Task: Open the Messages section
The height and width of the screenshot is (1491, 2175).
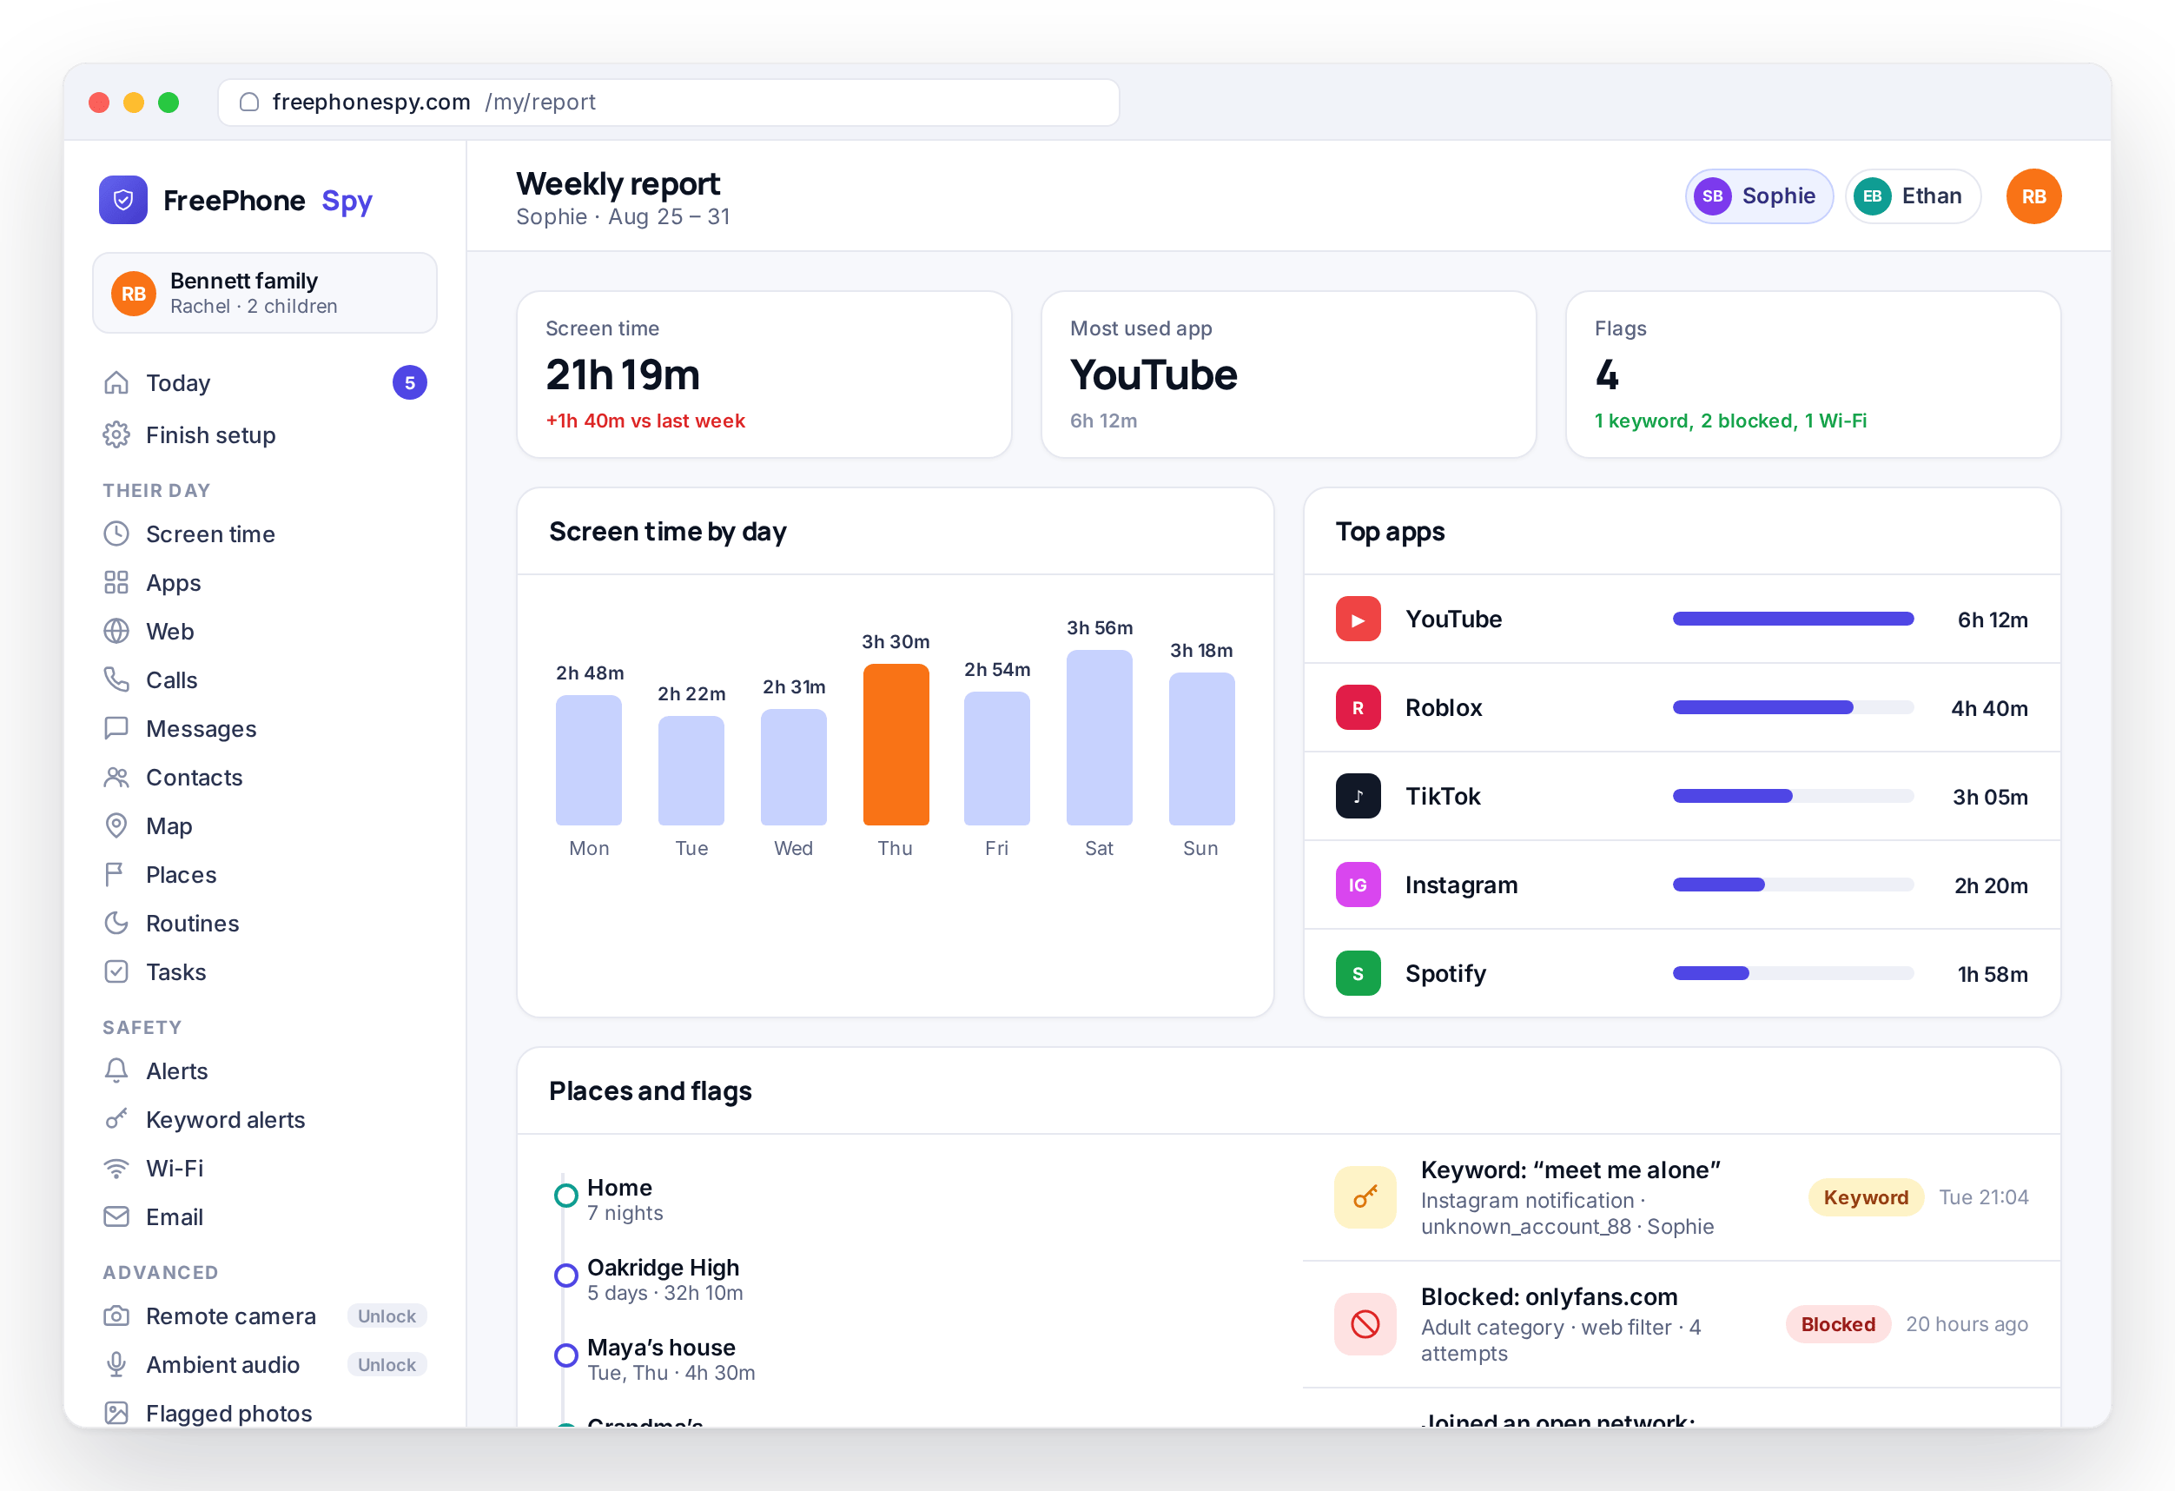Action: tap(265, 729)
